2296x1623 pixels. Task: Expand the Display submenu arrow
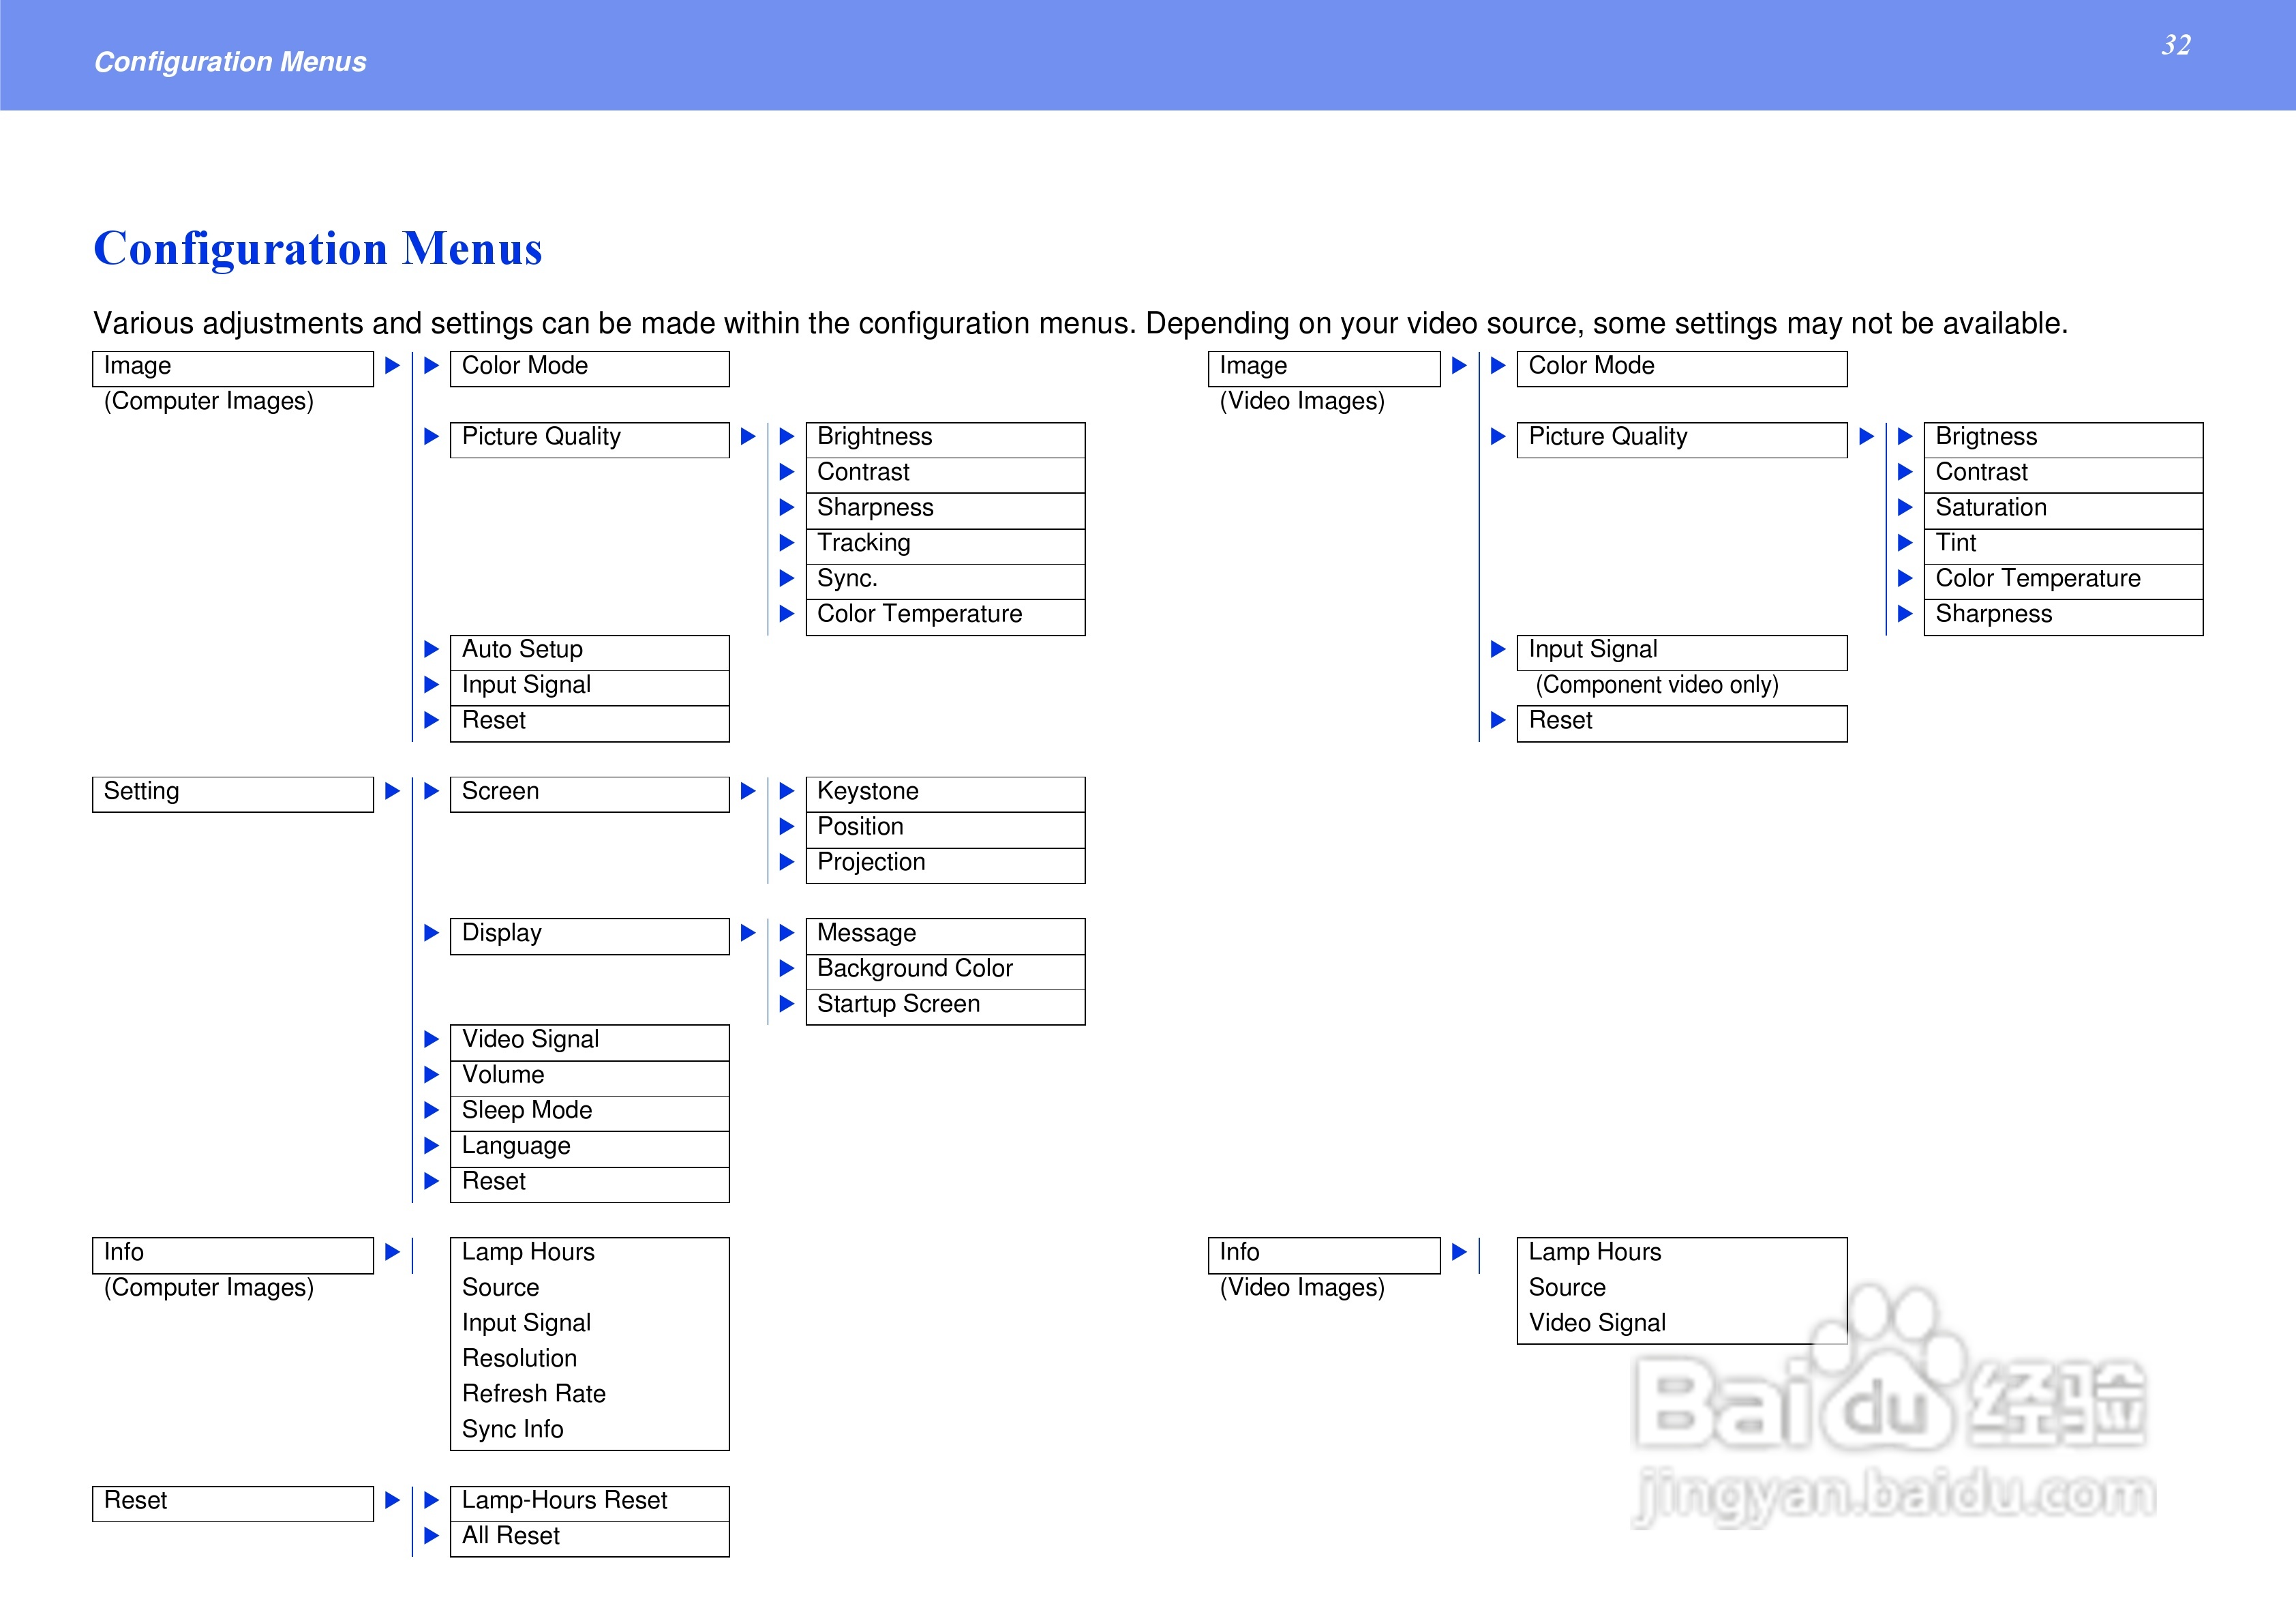coord(748,934)
